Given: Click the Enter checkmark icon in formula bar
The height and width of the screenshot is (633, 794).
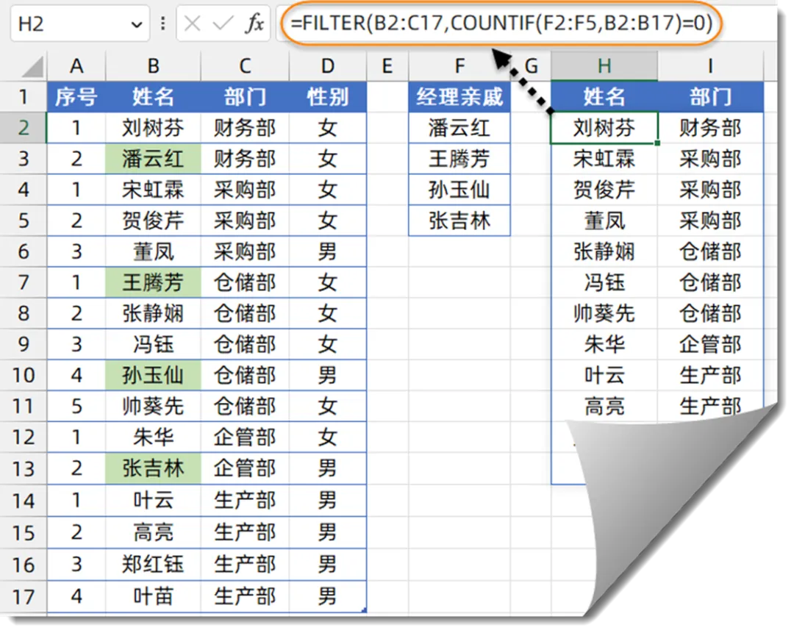Looking at the screenshot, I should pos(223,24).
